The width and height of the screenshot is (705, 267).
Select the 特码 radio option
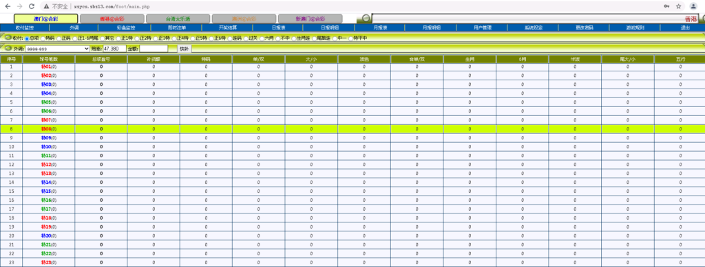(43, 38)
